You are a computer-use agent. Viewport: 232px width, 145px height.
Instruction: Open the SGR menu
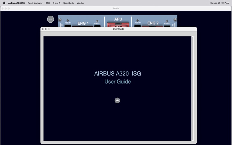pyautogui.click(x=48, y=3)
